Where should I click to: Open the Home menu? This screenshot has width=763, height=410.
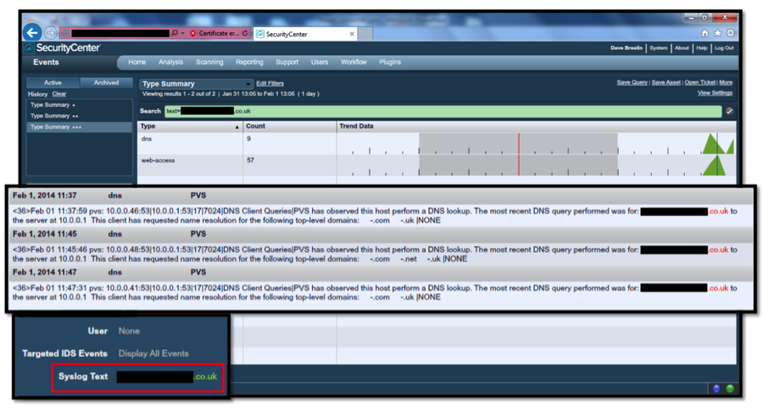coord(136,62)
